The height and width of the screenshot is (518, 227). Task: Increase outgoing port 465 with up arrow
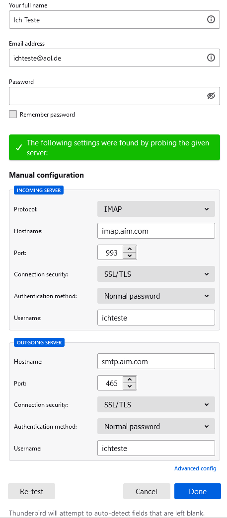point(130,380)
